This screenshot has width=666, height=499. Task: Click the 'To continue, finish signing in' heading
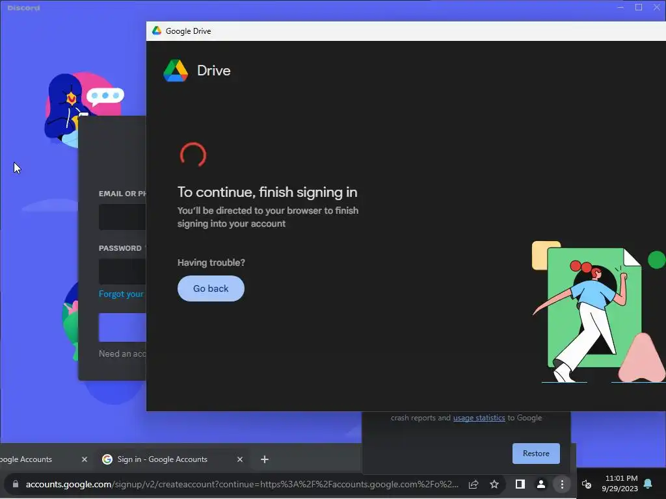pos(267,192)
